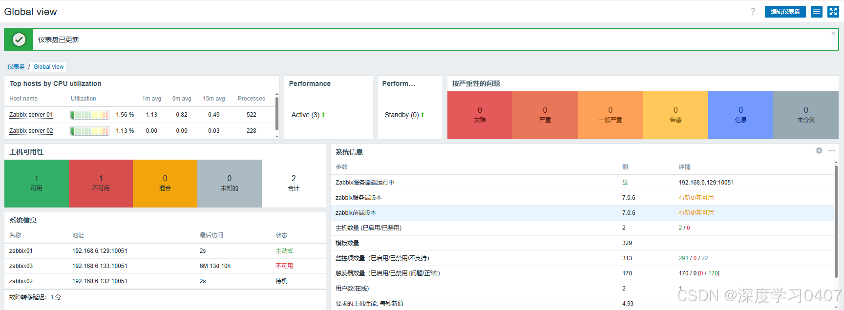Screen dimensions: 844x310
Task: Click the 系统信息 table vertical scrollbar
Action: 836,222
